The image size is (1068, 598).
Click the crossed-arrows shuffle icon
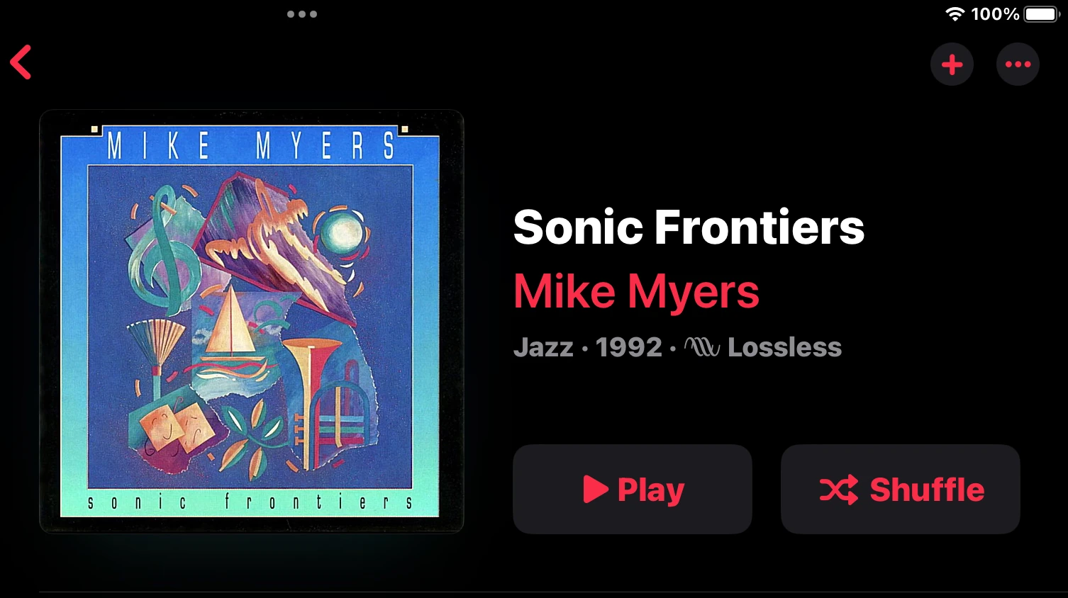click(839, 490)
